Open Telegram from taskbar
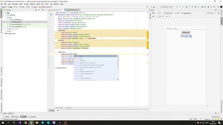This screenshot has width=223, height=125. coord(43,123)
